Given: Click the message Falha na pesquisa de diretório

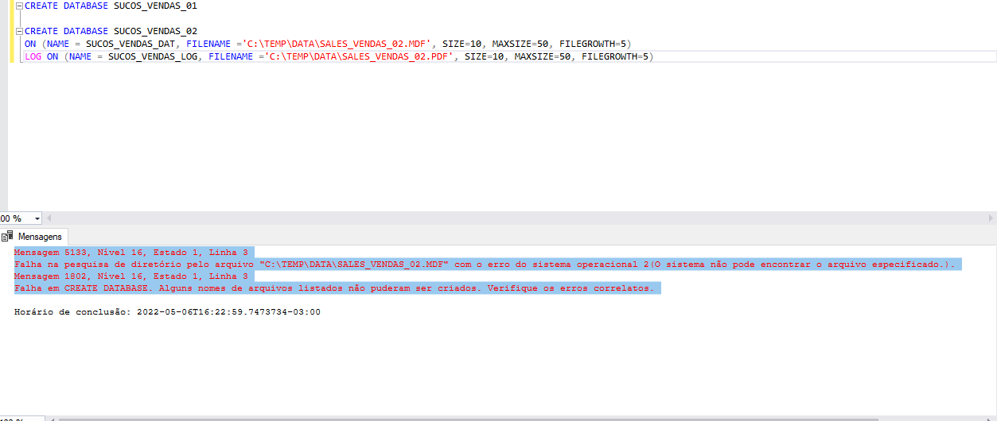Looking at the screenshot, I should coord(484,264).
